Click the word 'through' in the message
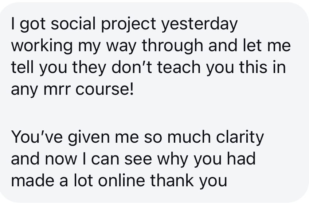Viewport: 309px width, 203px height. coord(172,46)
